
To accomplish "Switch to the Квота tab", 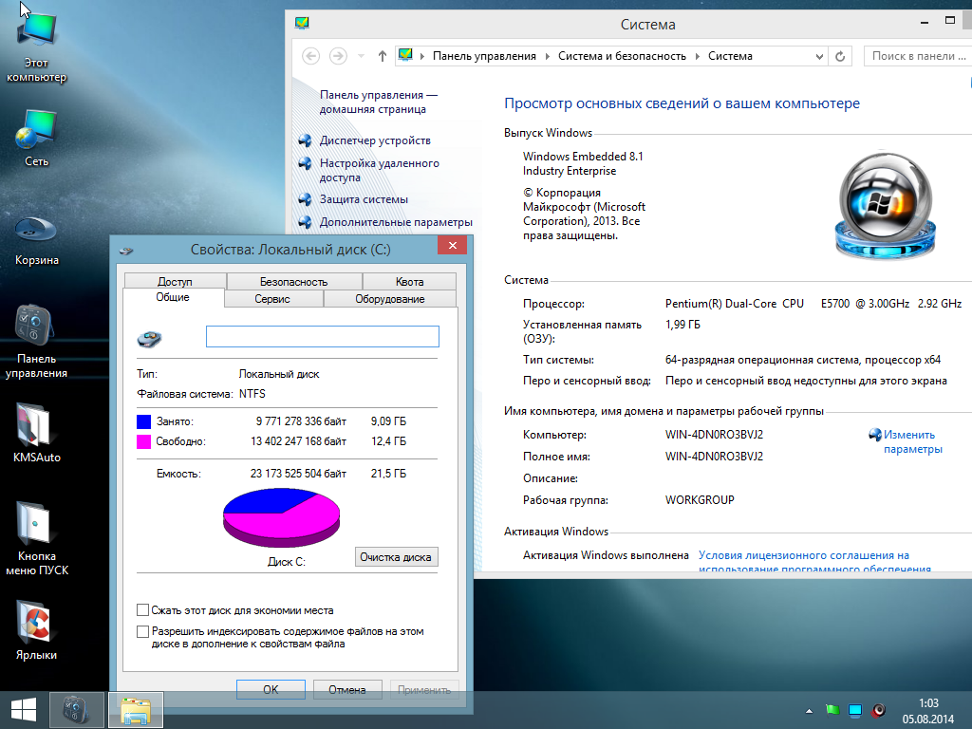I will (x=410, y=281).
